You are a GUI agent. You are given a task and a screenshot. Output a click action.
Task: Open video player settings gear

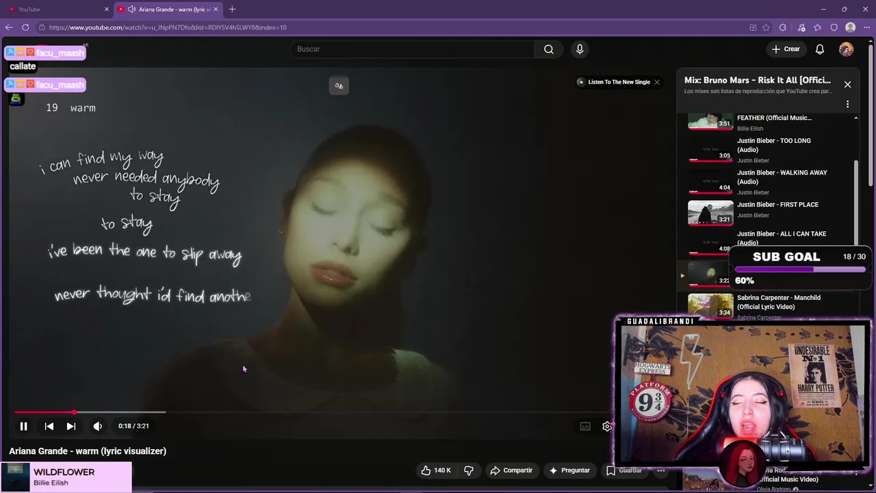(606, 426)
